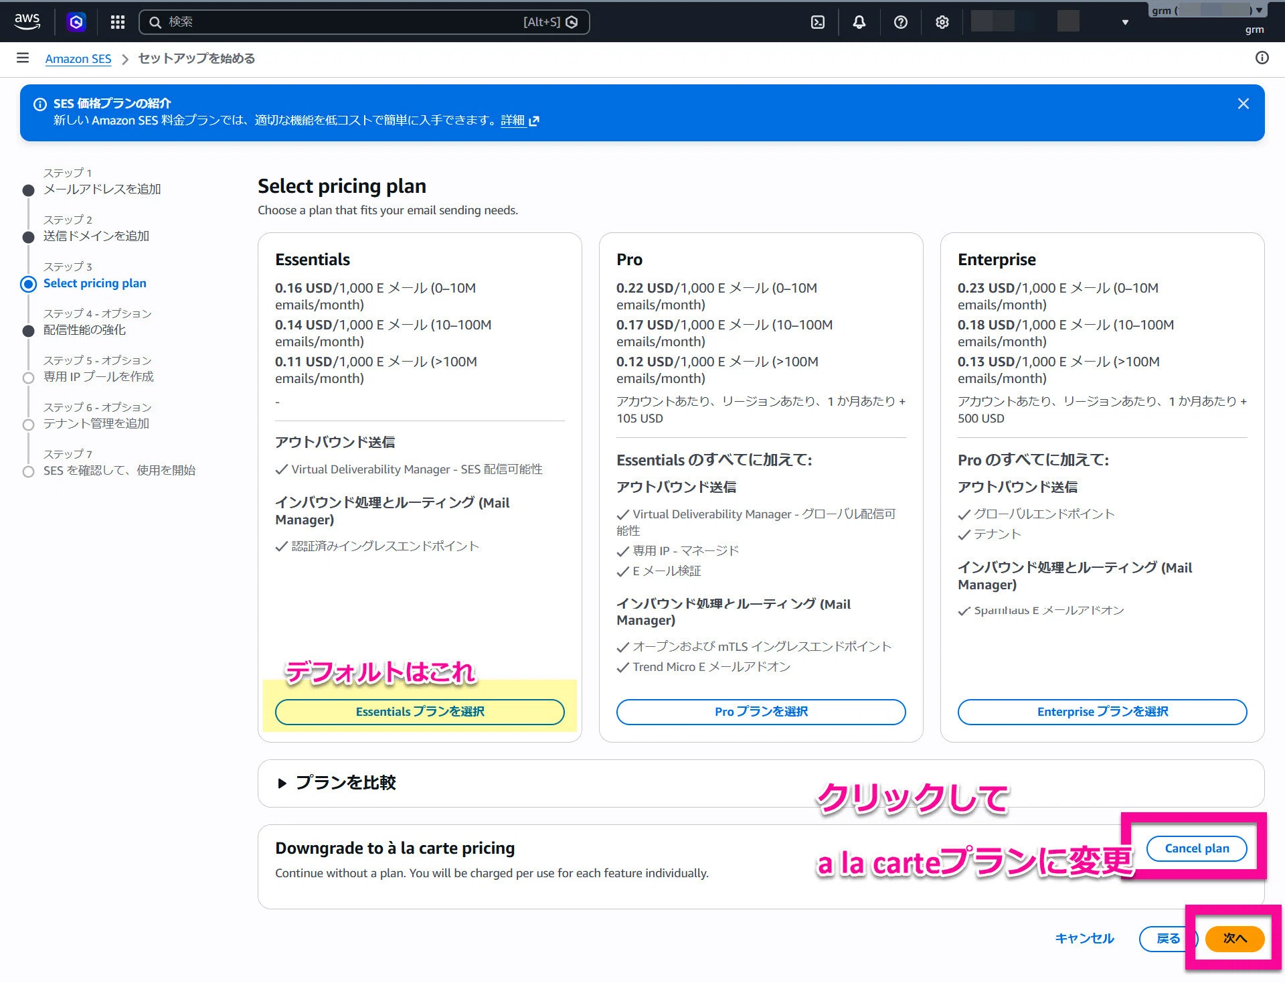Go to Amazon SES breadcrumb link
The image size is (1285, 983).
(x=78, y=58)
